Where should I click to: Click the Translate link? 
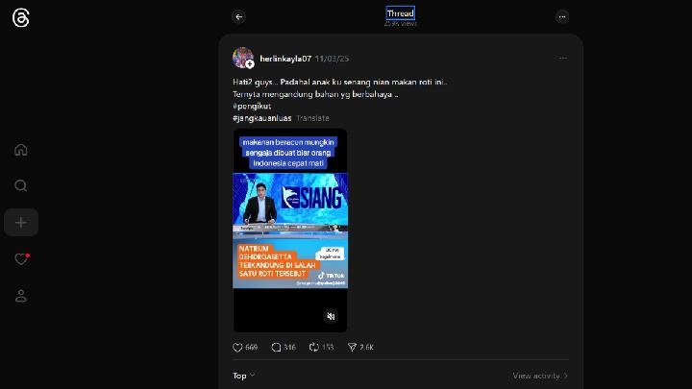[312, 118]
